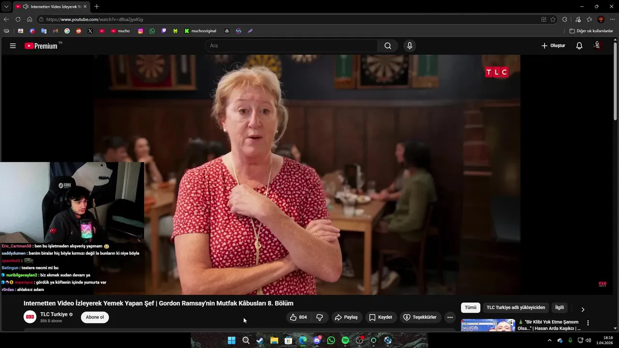This screenshot has height=348, width=619.
Task: Click the youtube.com address bar URL
Action: tap(94, 19)
